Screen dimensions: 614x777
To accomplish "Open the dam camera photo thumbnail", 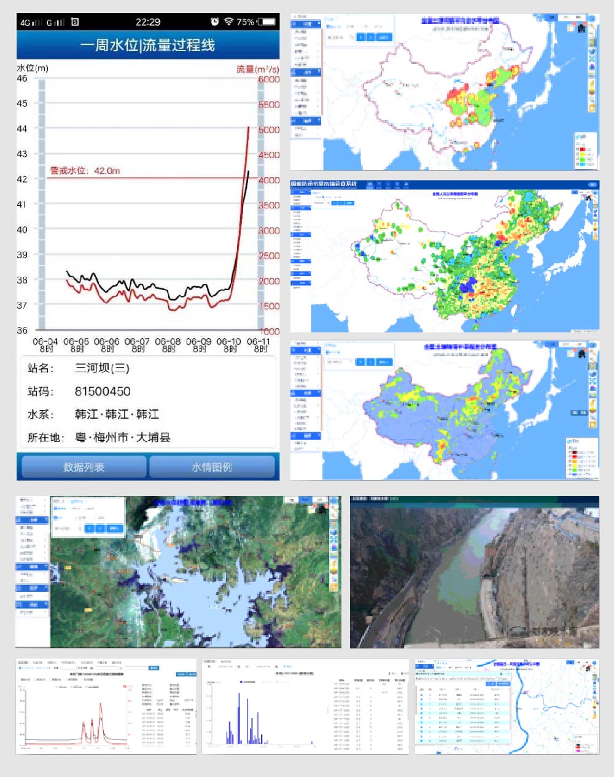I will pyautogui.click(x=474, y=572).
